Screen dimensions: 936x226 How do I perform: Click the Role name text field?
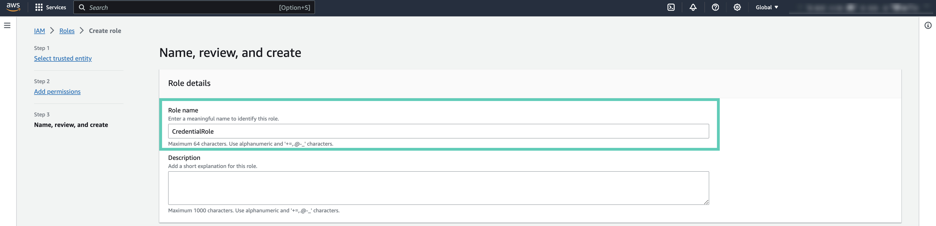pos(438,131)
